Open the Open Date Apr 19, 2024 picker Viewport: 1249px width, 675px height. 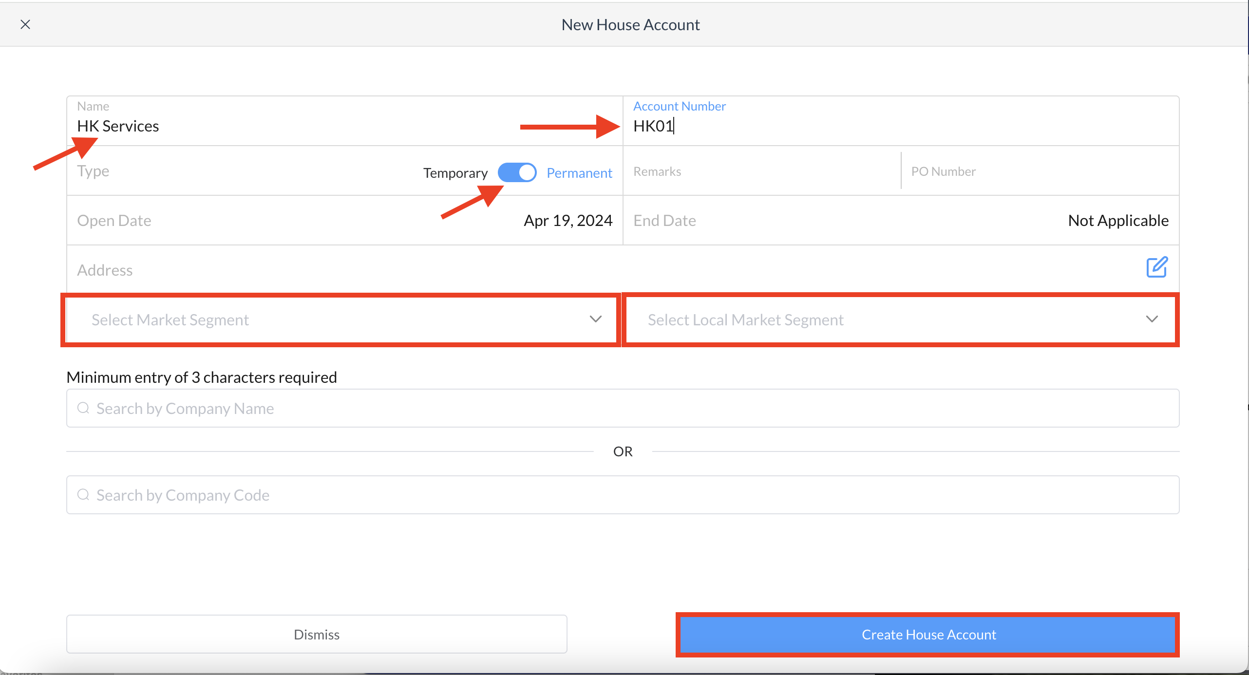point(568,221)
